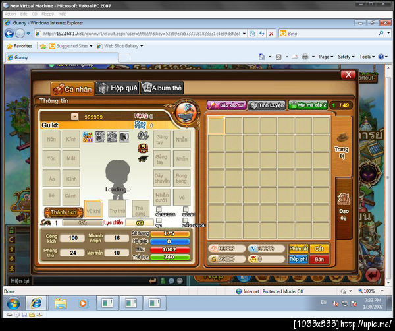Screen dimensions: 395x331
Task: Click the IE Print icon
Action: [305, 57]
